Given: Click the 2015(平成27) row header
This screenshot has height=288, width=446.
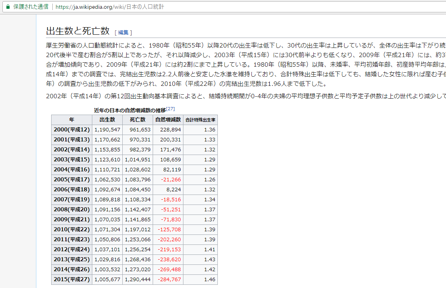Looking at the screenshot, I should point(72,280).
